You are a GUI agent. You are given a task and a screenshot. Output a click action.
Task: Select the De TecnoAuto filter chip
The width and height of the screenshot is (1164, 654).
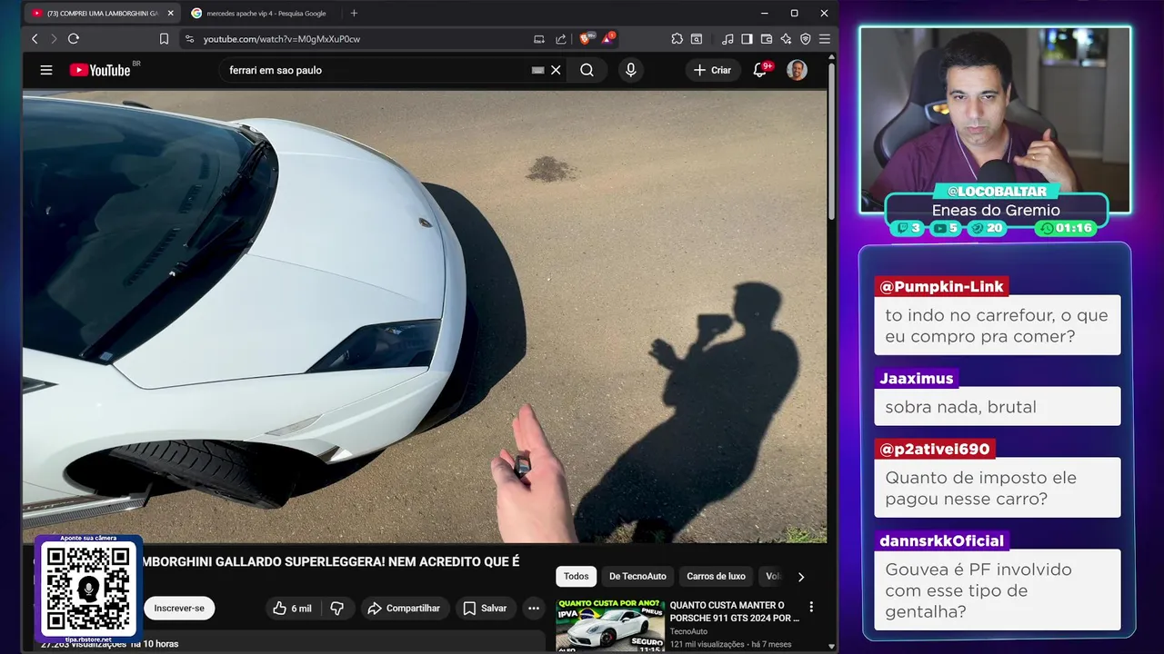pos(637,576)
